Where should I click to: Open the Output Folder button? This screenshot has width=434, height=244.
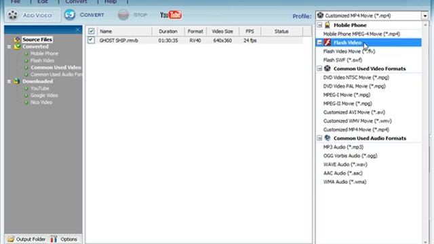pyautogui.click(x=26, y=239)
